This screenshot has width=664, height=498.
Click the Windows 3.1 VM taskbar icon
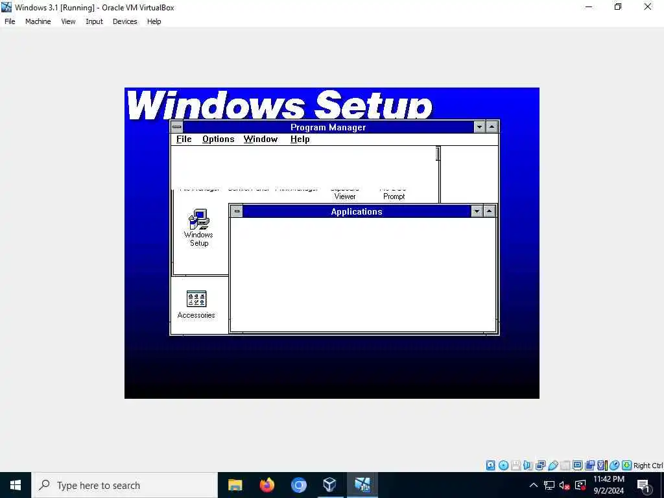pos(362,485)
